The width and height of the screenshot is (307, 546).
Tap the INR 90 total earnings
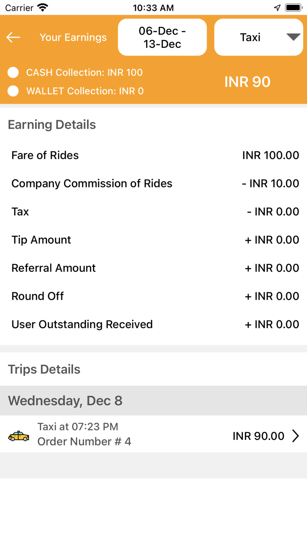click(x=247, y=82)
